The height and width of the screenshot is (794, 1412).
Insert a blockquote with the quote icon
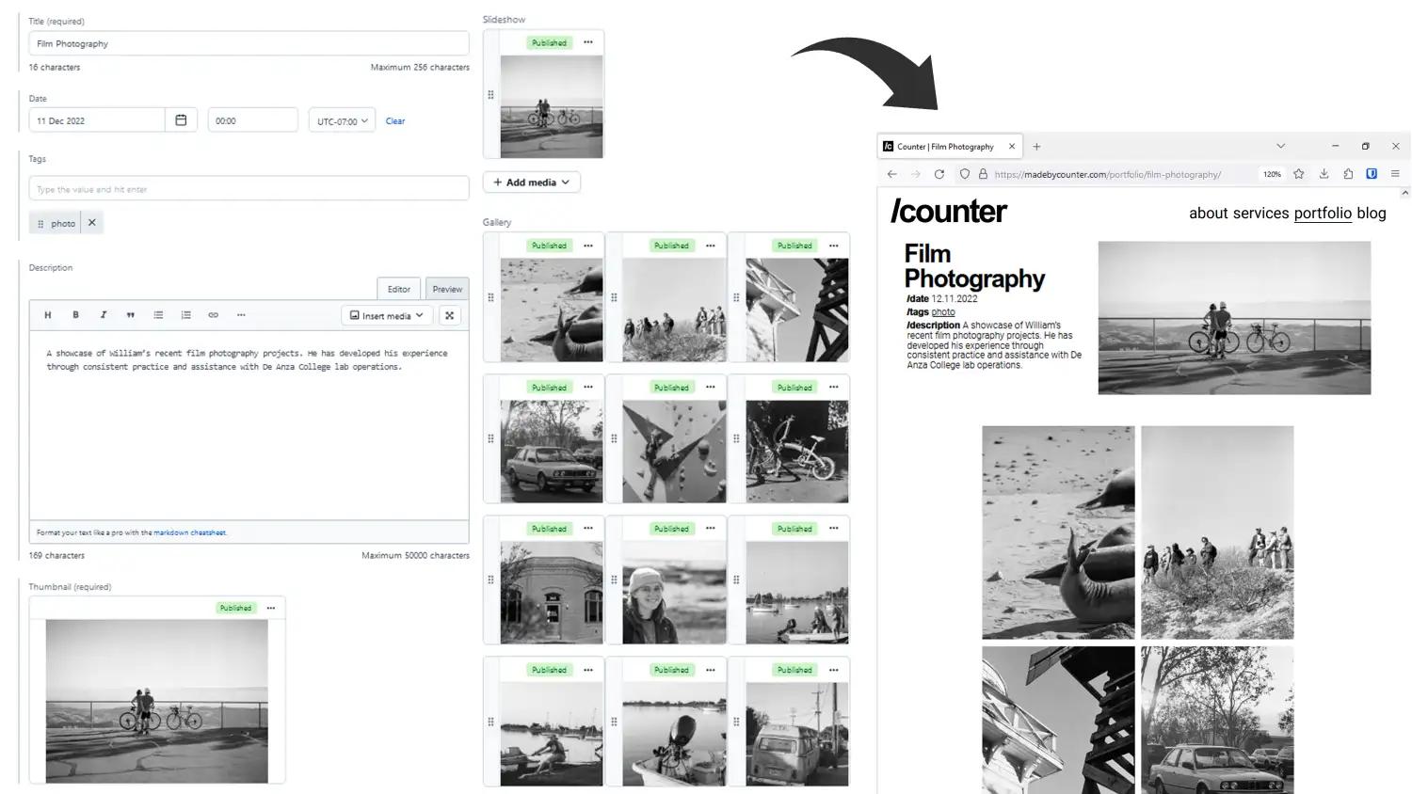[x=131, y=315]
